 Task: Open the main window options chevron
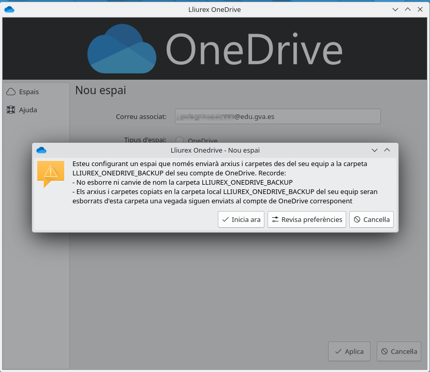tap(395, 9)
